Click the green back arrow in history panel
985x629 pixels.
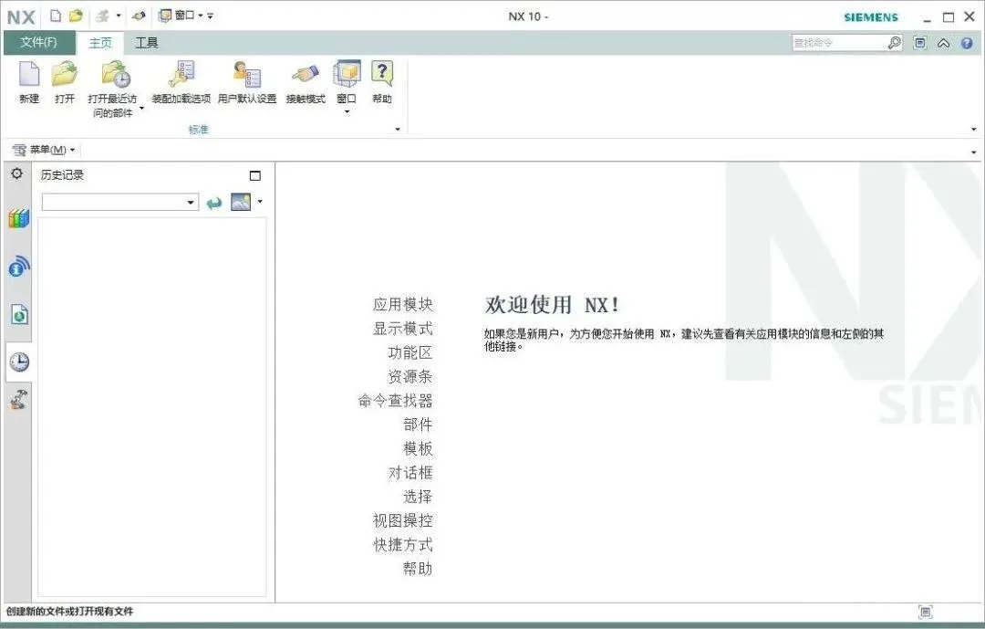pos(214,203)
